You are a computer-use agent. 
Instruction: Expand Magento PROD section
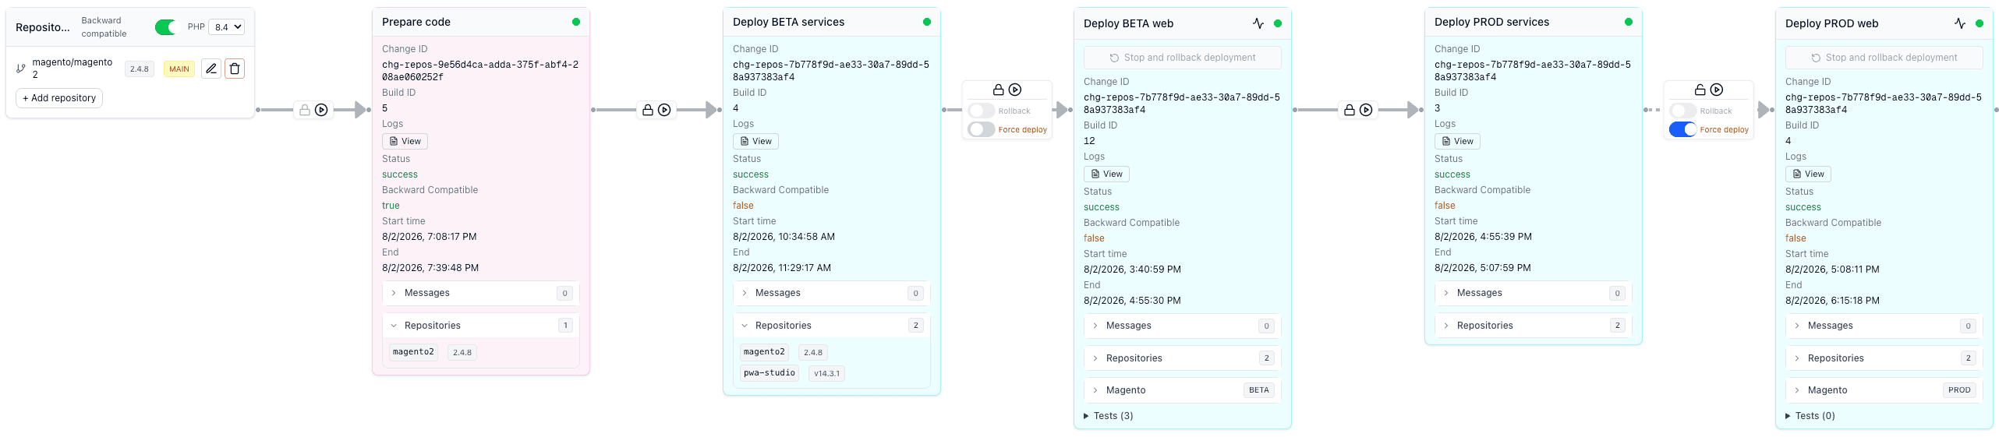pyautogui.click(x=1884, y=390)
